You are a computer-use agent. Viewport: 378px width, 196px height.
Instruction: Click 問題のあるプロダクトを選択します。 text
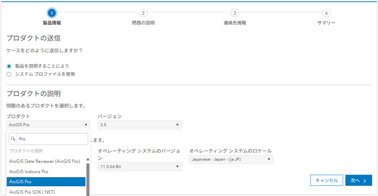[x=46, y=106]
